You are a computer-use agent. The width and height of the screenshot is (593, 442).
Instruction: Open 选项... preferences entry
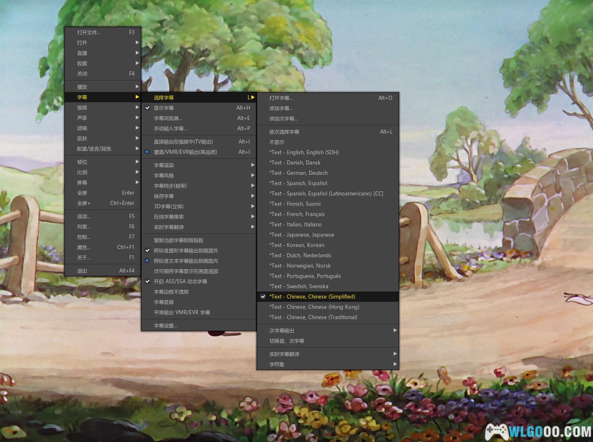[x=84, y=216]
